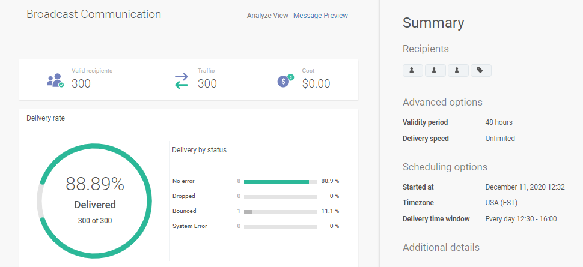Viewport: 583px width, 267px height.
Task: Click the Additional details heading
Action: 441,247
